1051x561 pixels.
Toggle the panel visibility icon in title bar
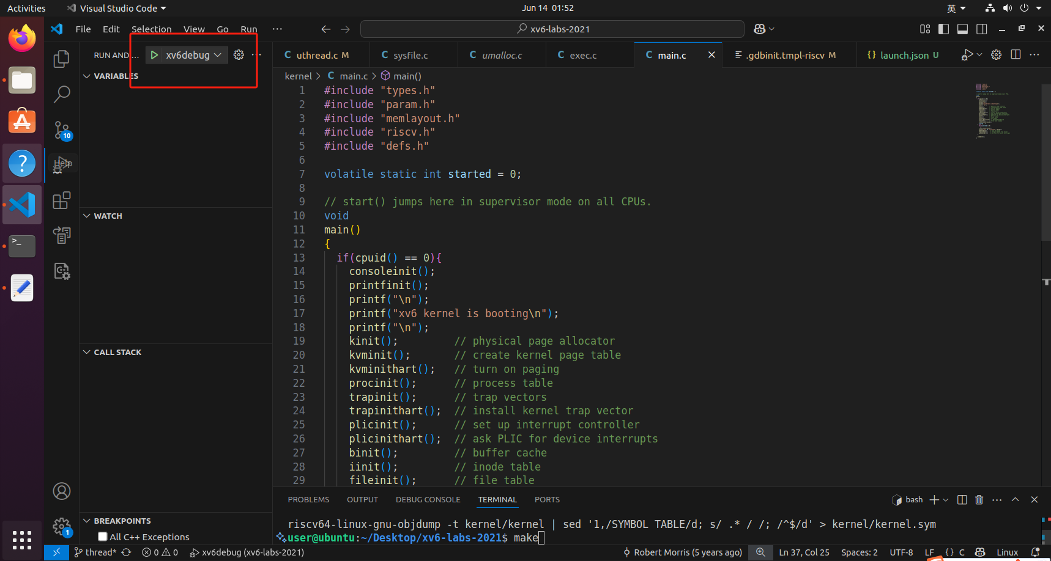coord(962,28)
